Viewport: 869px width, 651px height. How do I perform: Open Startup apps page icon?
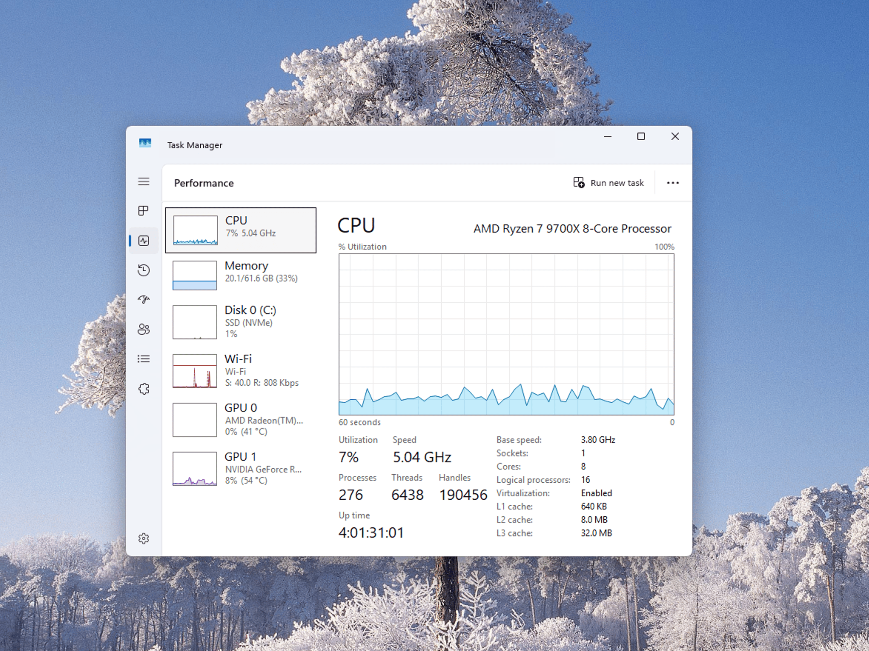[144, 300]
